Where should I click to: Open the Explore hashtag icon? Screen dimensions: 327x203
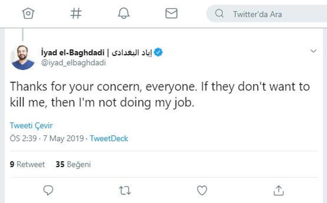(76, 13)
